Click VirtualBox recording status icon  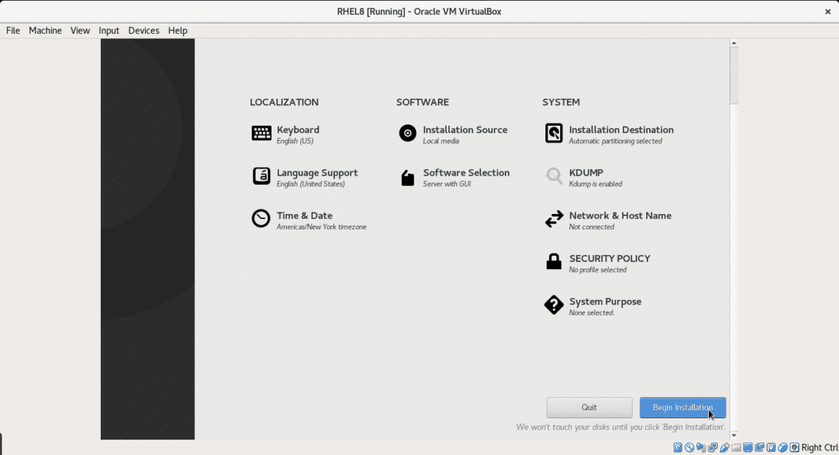(760, 448)
